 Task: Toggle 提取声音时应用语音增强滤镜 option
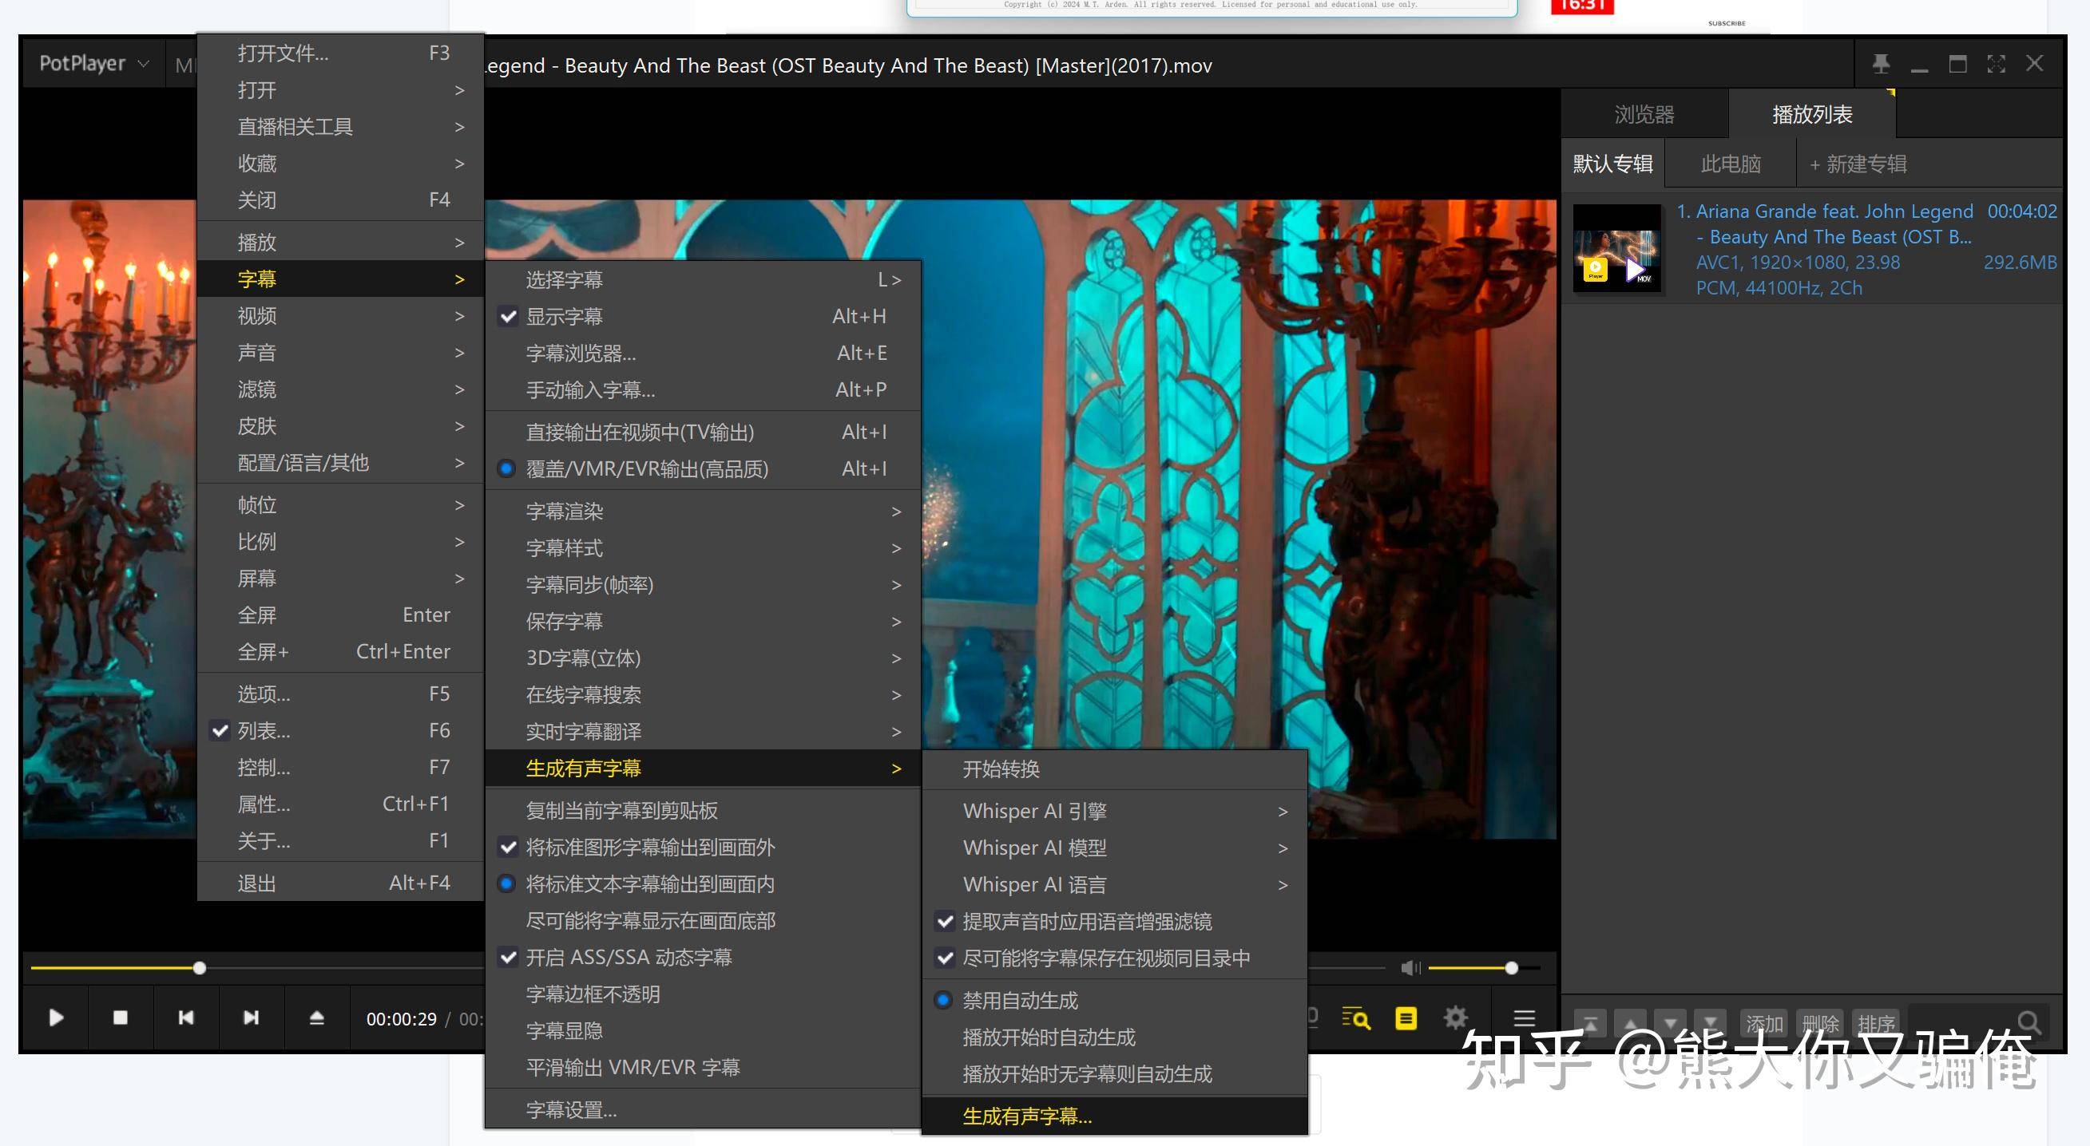[x=1115, y=922]
